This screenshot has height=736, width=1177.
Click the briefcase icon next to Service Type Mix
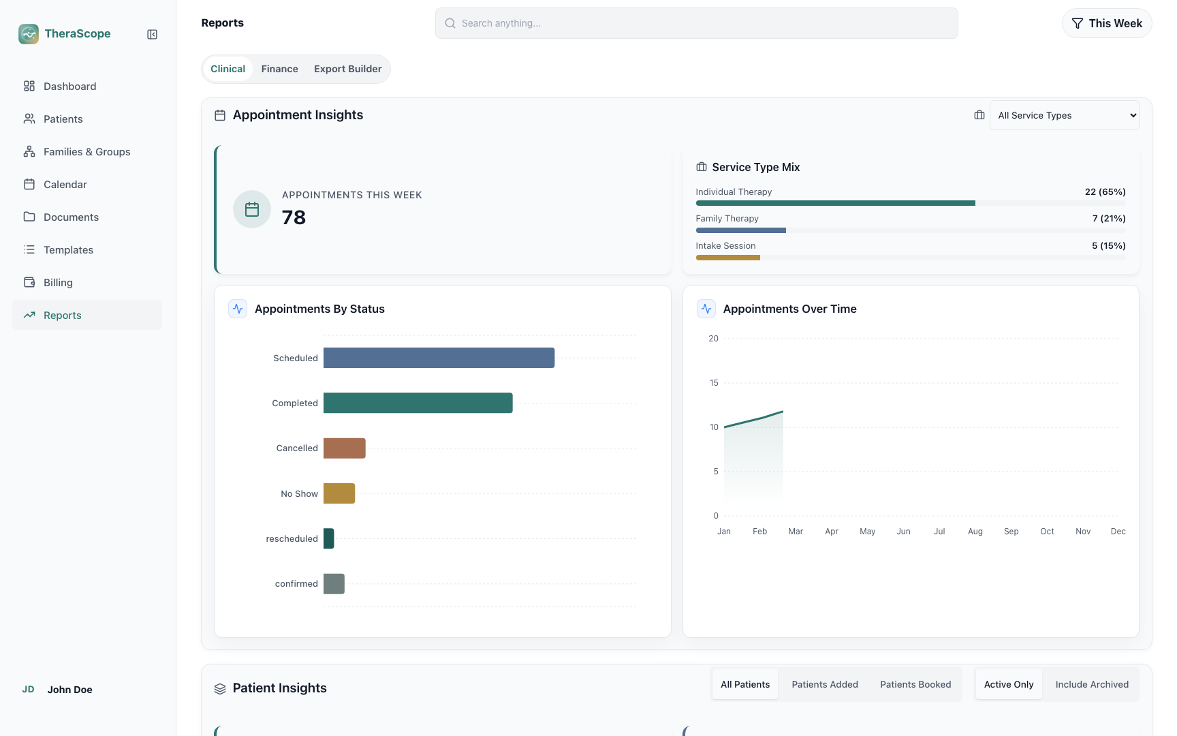point(702,167)
